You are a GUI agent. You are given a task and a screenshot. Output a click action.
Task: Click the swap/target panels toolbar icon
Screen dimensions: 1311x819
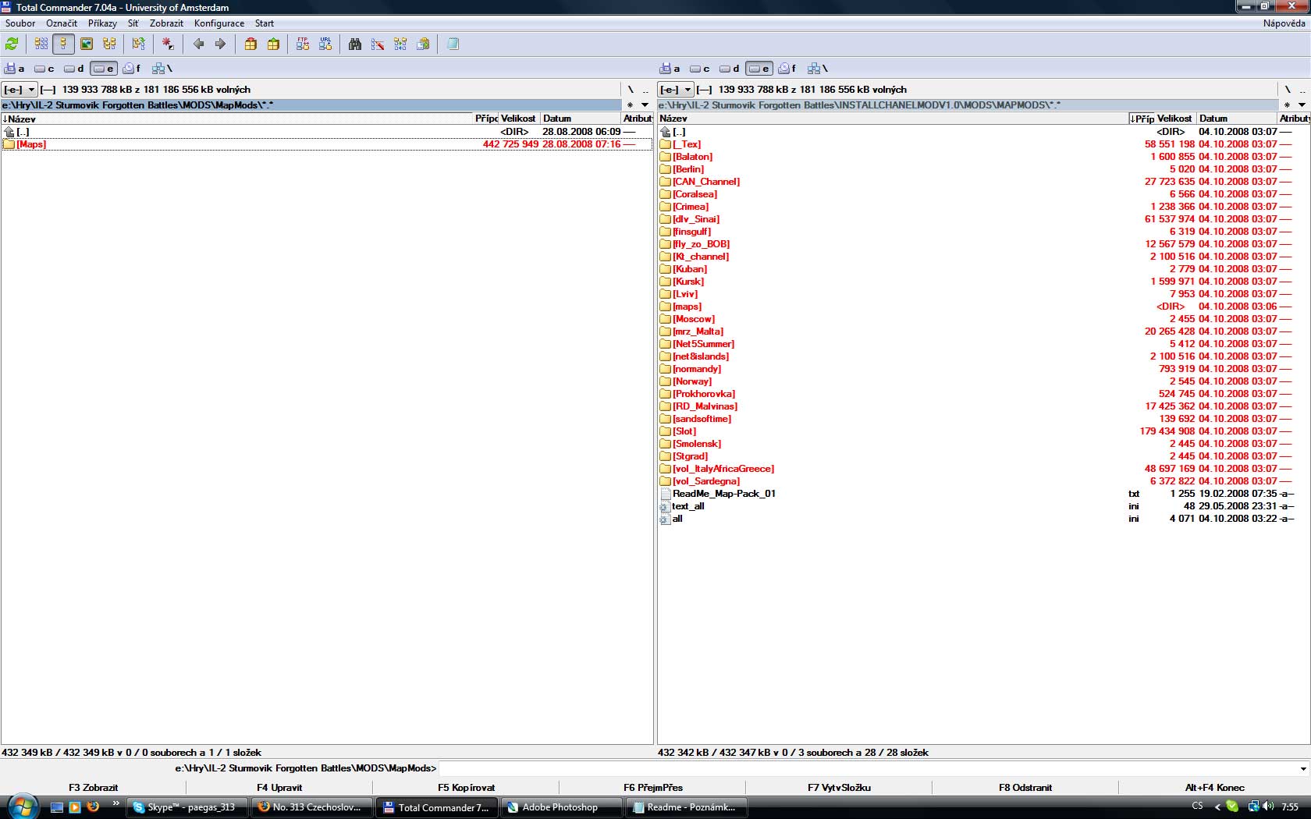point(139,44)
